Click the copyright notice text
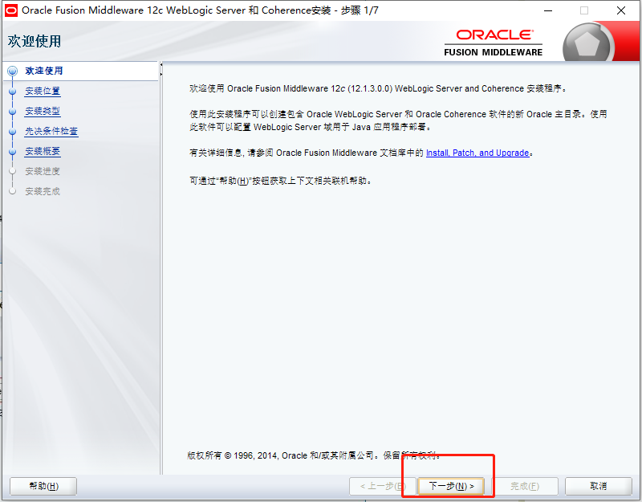 [314, 455]
